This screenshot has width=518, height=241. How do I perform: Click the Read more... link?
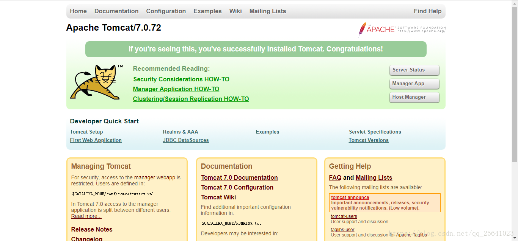coord(86,216)
